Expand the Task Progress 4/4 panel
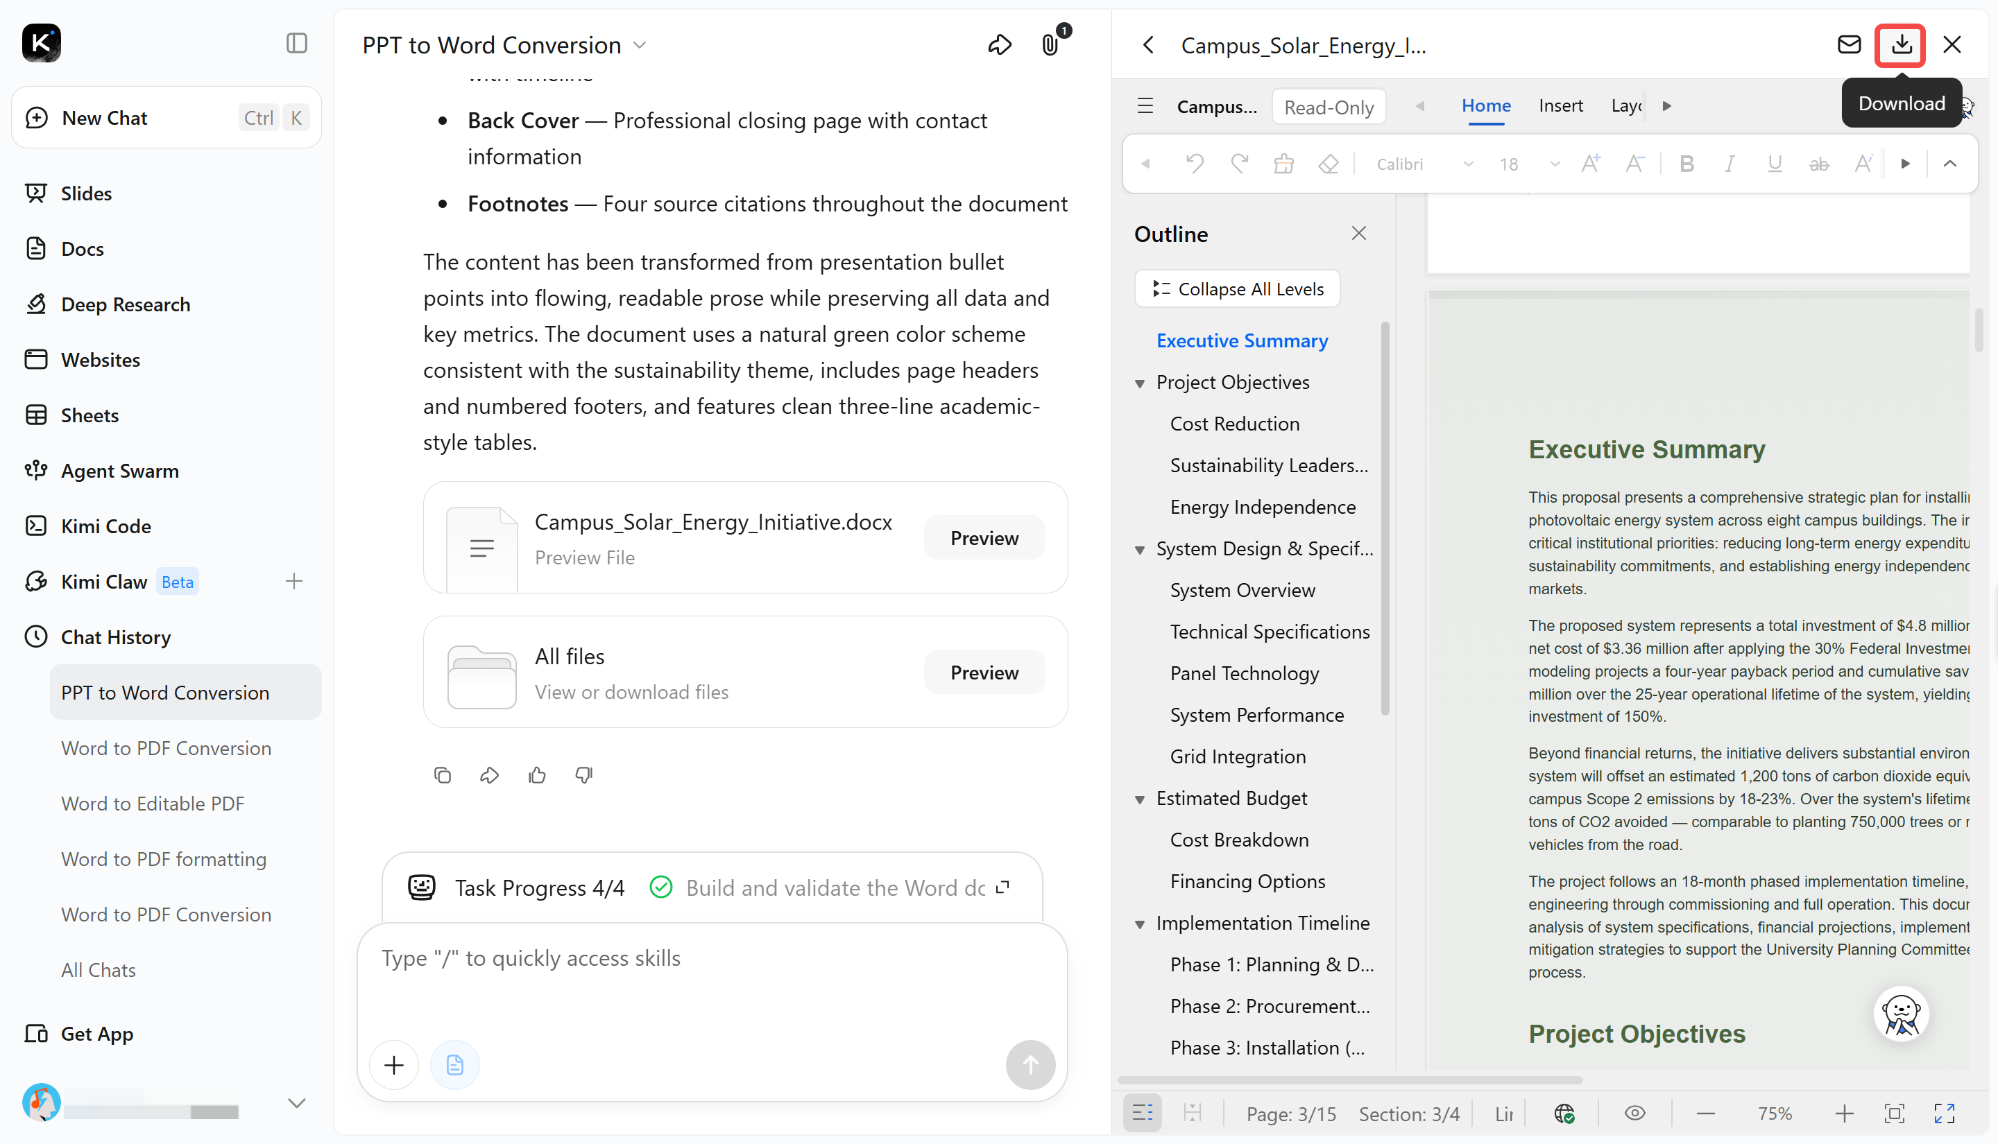Screen dimensions: 1998x1144 pos(1002,888)
